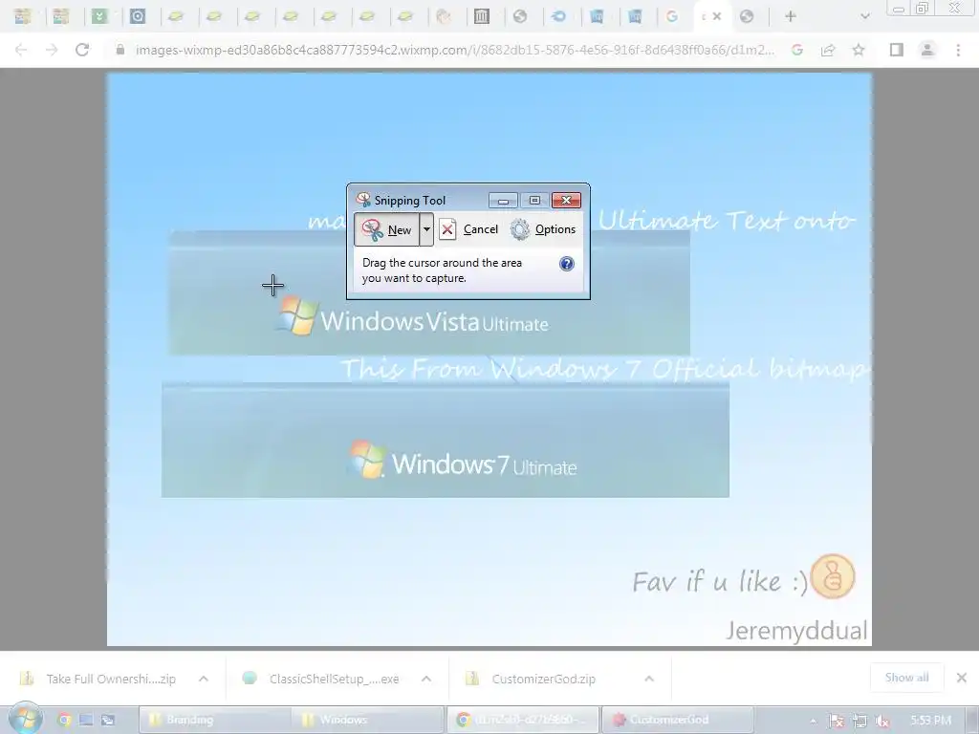Restore down the Chrome window
The height and width of the screenshot is (734, 979).
[x=922, y=8]
